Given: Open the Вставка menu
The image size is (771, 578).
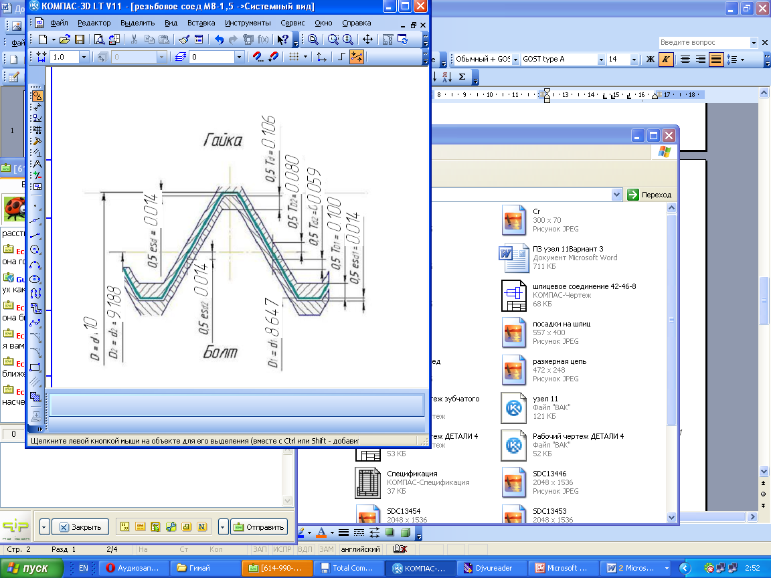Looking at the screenshot, I should point(201,23).
